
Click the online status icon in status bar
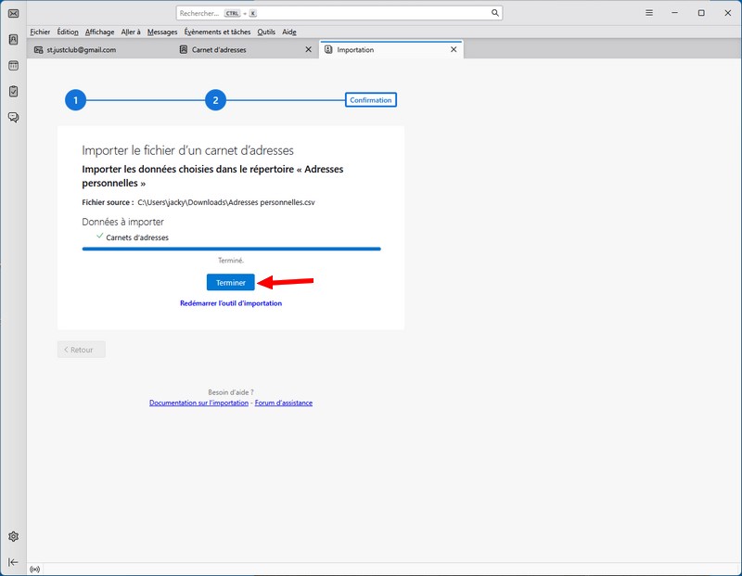(35, 569)
